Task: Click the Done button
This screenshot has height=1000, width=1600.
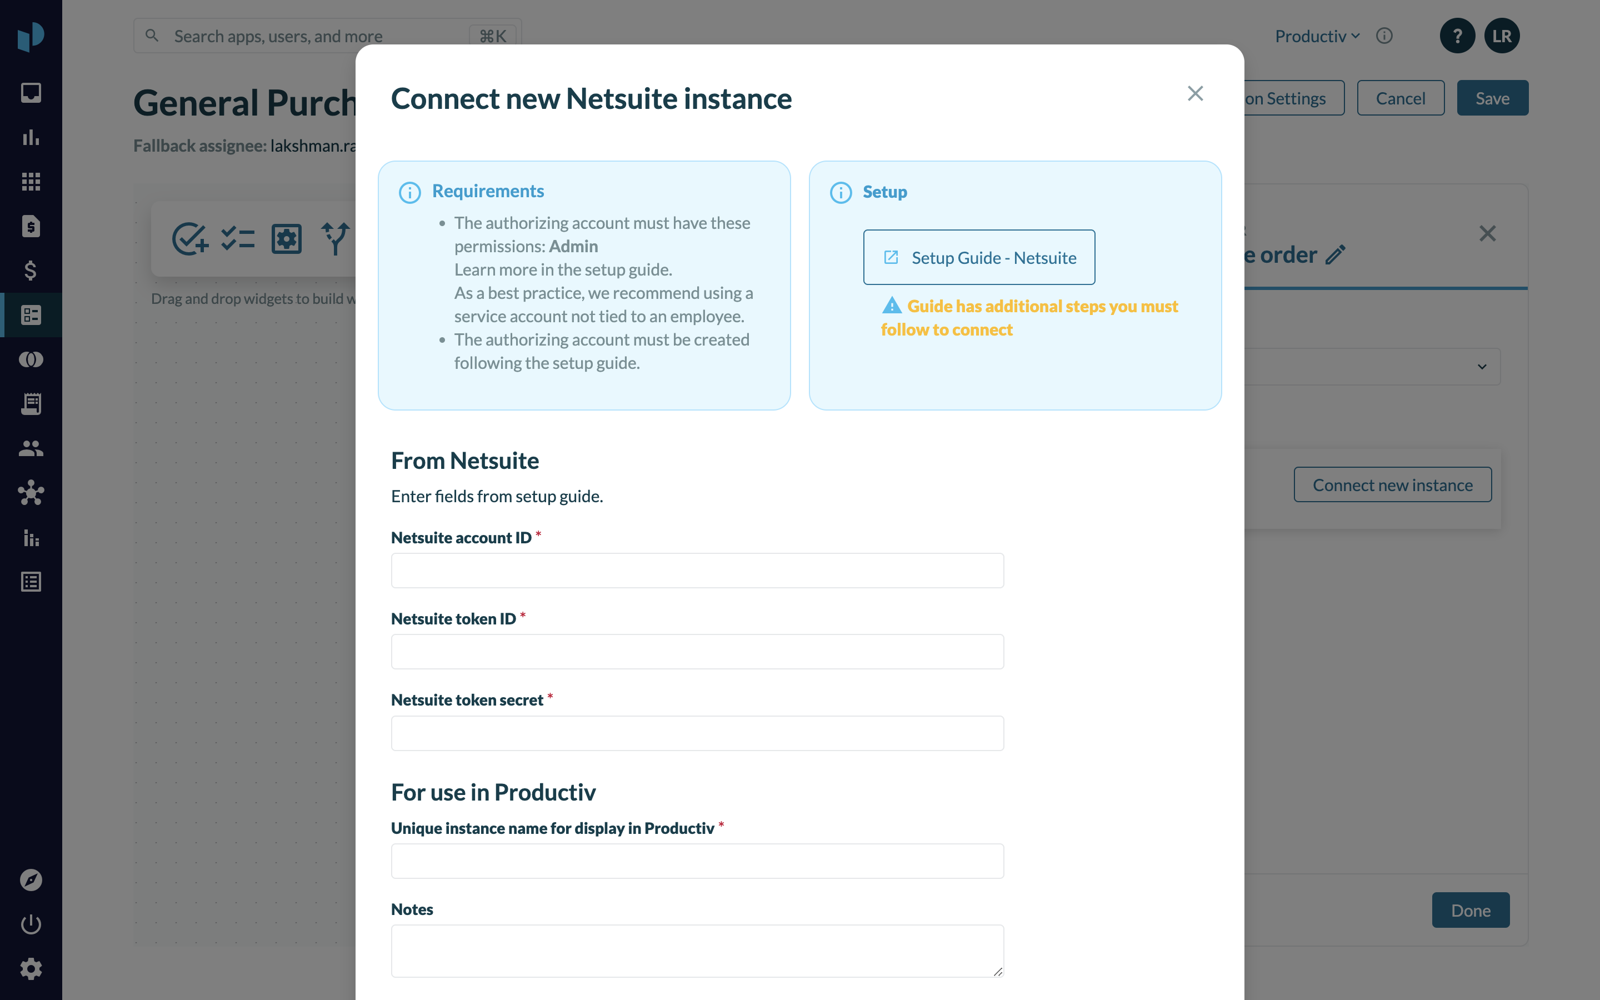Action: [1470, 910]
